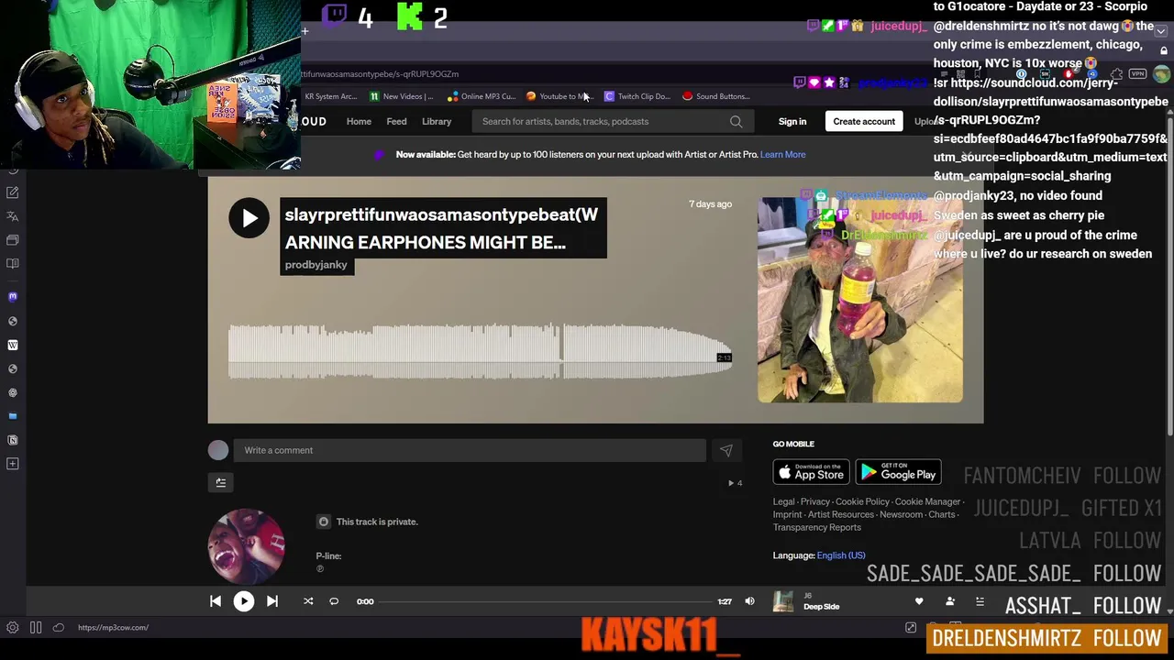This screenshot has width=1174, height=660.
Task: Open the Library tab
Action: coord(437,121)
